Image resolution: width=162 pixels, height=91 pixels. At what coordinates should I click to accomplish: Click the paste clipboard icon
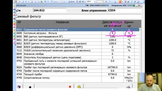click(x=42, y=2)
